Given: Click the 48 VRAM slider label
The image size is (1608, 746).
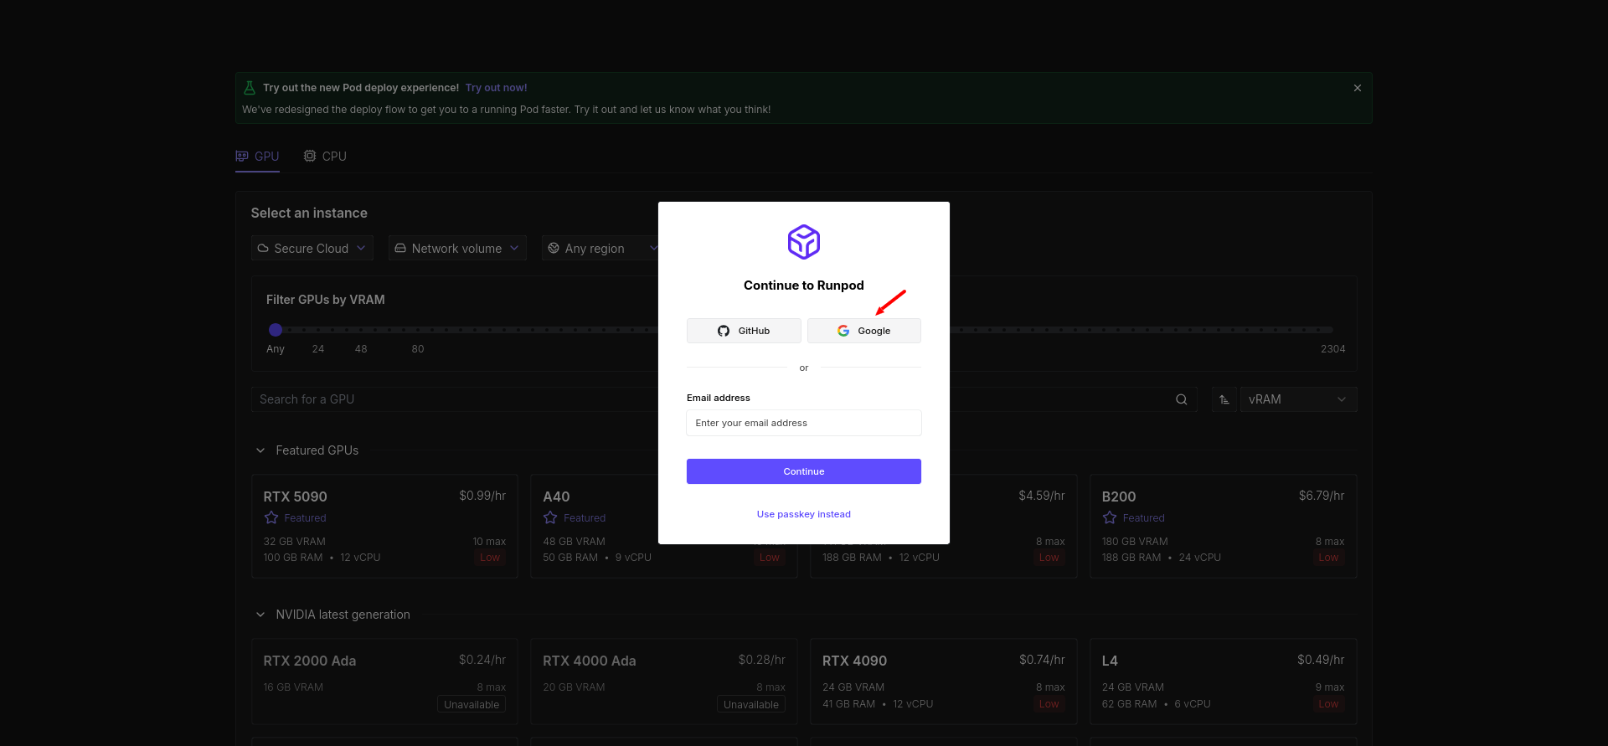Looking at the screenshot, I should [361, 349].
